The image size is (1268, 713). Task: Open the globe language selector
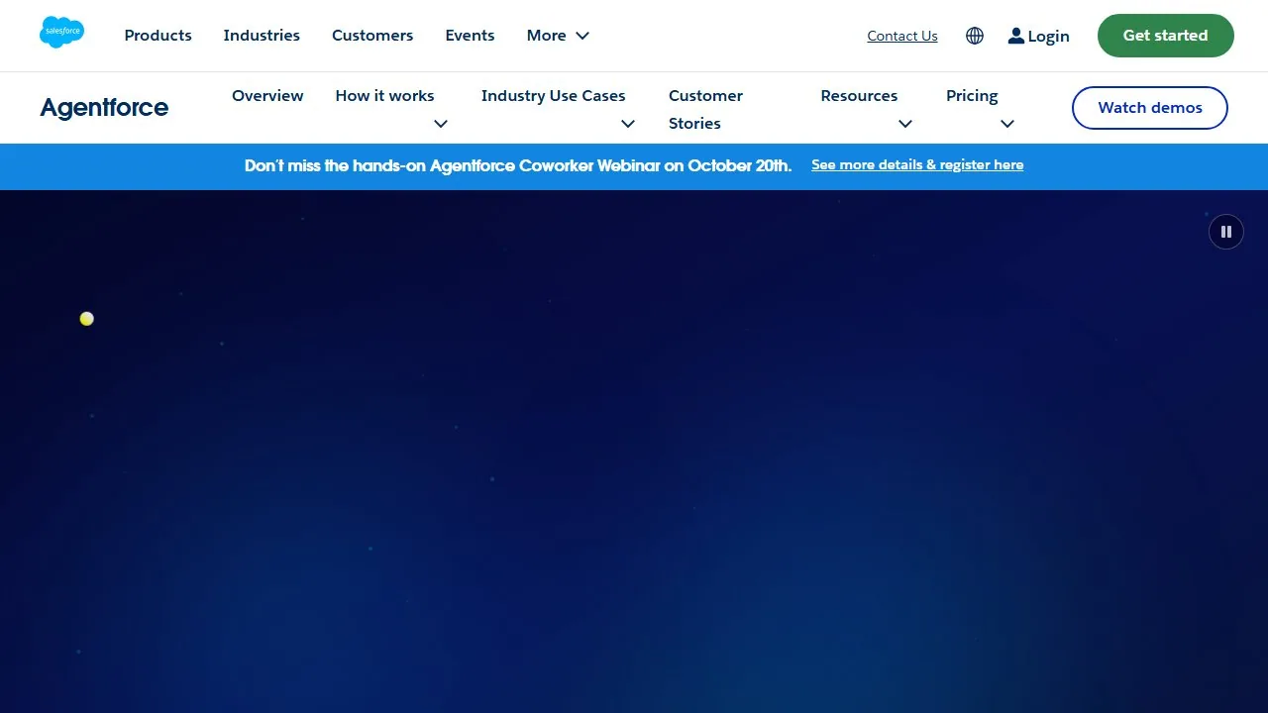[975, 36]
